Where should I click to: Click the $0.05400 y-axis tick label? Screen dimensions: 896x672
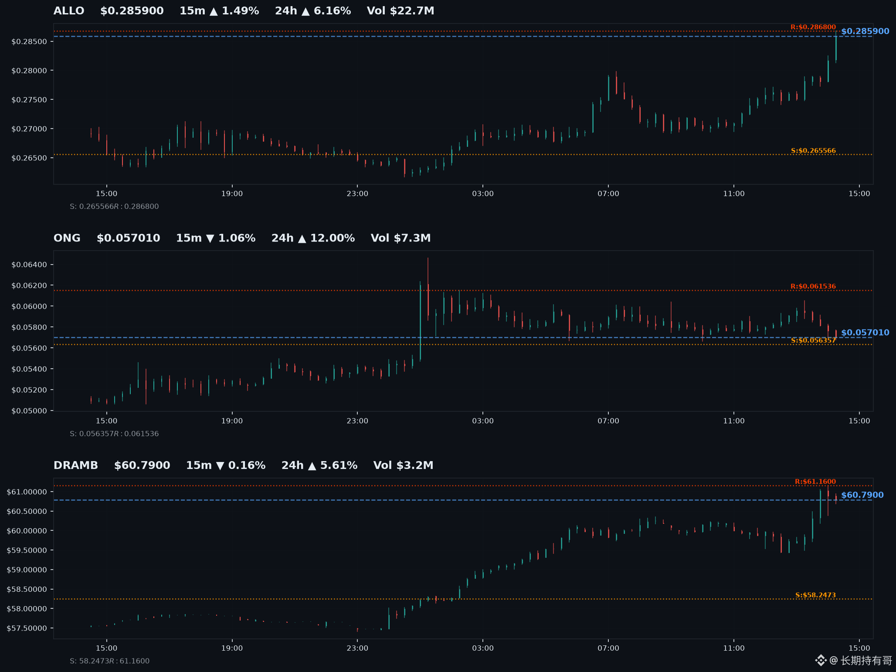[29, 369]
